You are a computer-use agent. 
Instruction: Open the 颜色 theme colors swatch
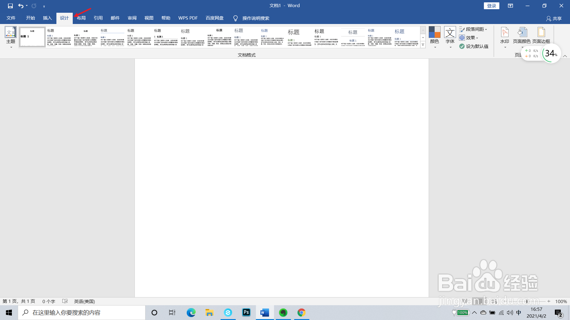click(x=434, y=37)
